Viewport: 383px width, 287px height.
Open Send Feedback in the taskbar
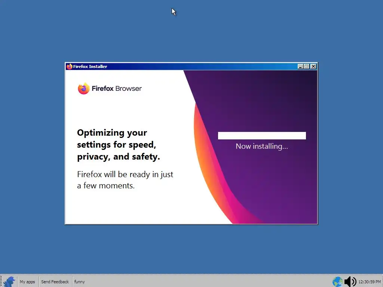click(x=55, y=282)
